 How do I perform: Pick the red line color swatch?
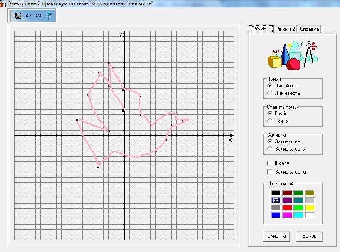(x=287, y=208)
